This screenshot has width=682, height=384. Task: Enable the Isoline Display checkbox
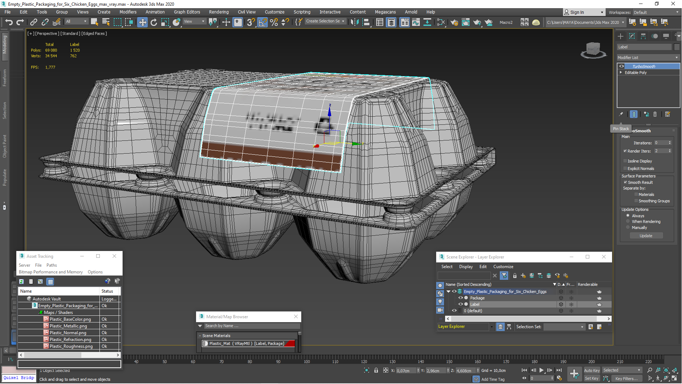pos(625,161)
